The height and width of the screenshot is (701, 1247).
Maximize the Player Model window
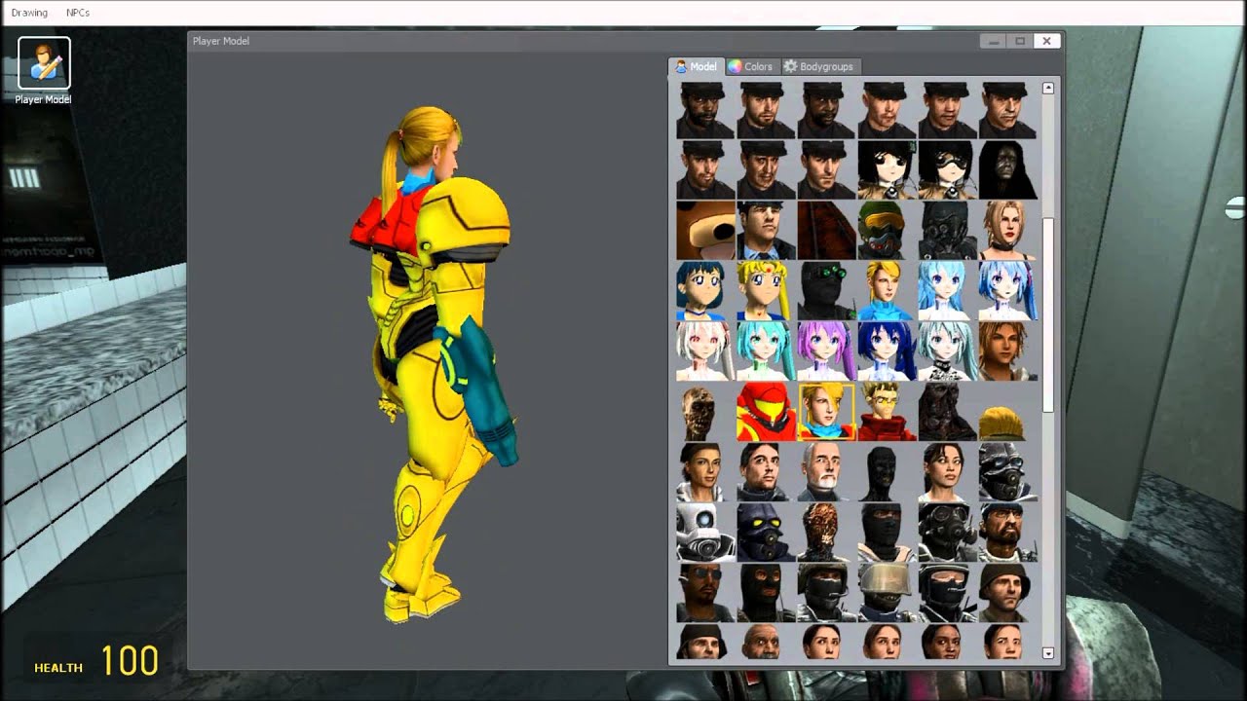(x=1020, y=41)
